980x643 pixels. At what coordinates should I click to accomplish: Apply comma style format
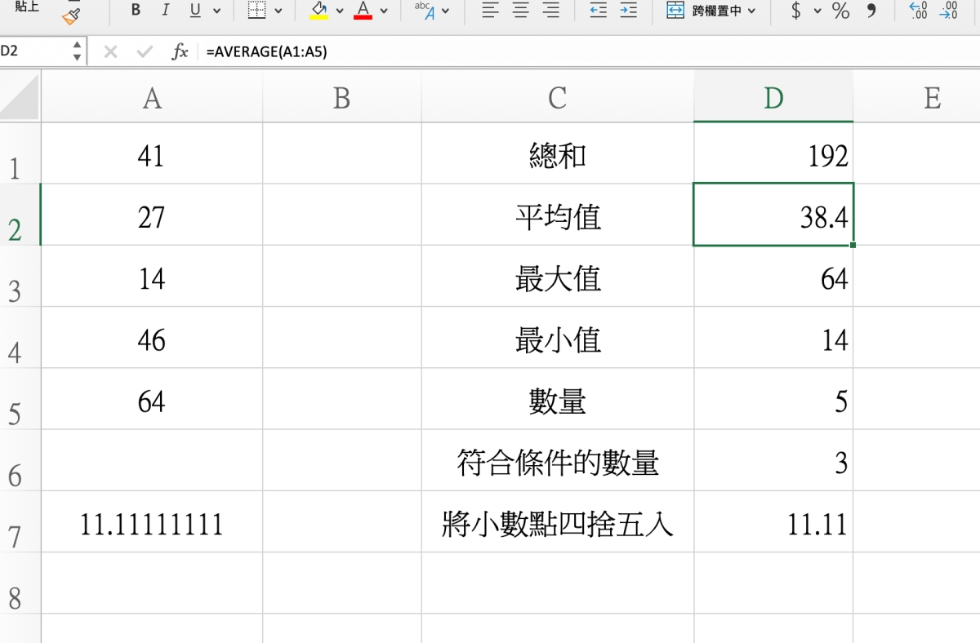[x=871, y=11]
